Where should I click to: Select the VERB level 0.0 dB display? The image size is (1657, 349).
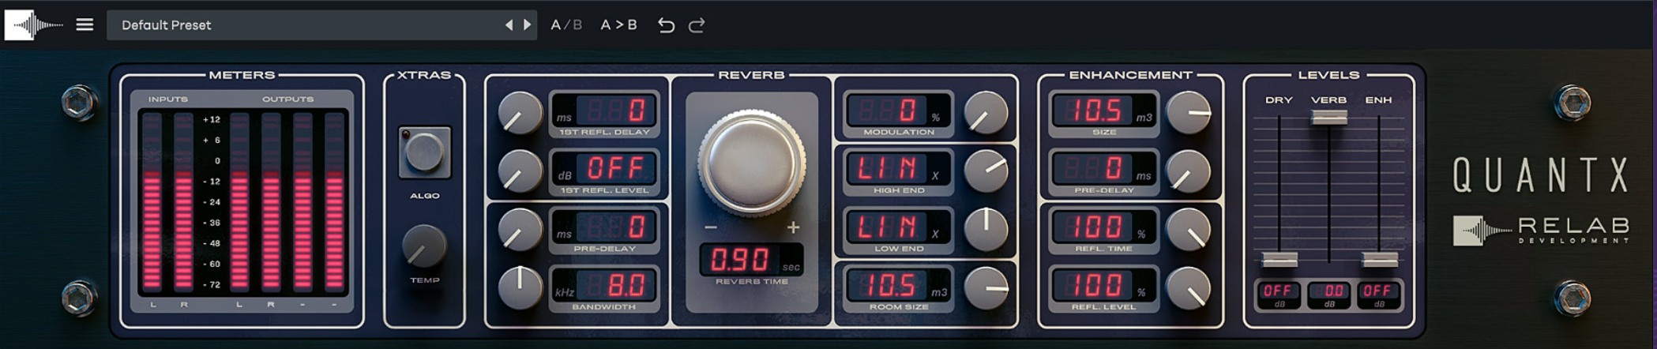pos(1329,295)
